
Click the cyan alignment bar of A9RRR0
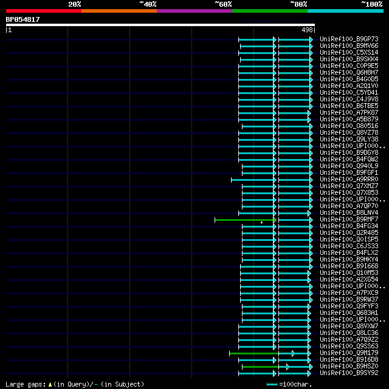[x=253, y=180]
